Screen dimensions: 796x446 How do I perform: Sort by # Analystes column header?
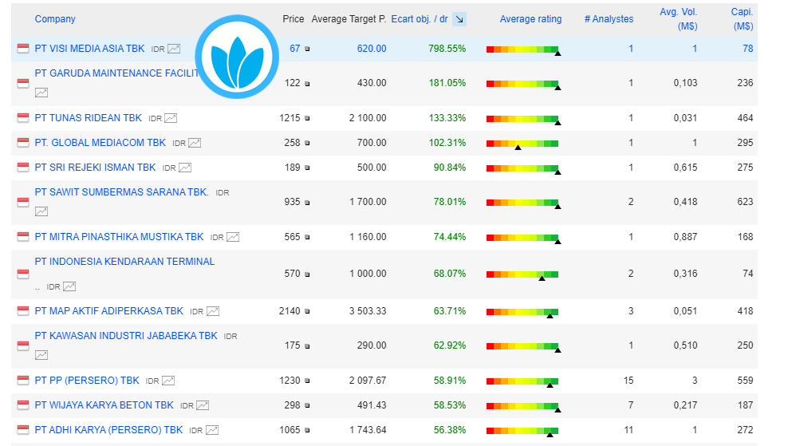pos(609,19)
